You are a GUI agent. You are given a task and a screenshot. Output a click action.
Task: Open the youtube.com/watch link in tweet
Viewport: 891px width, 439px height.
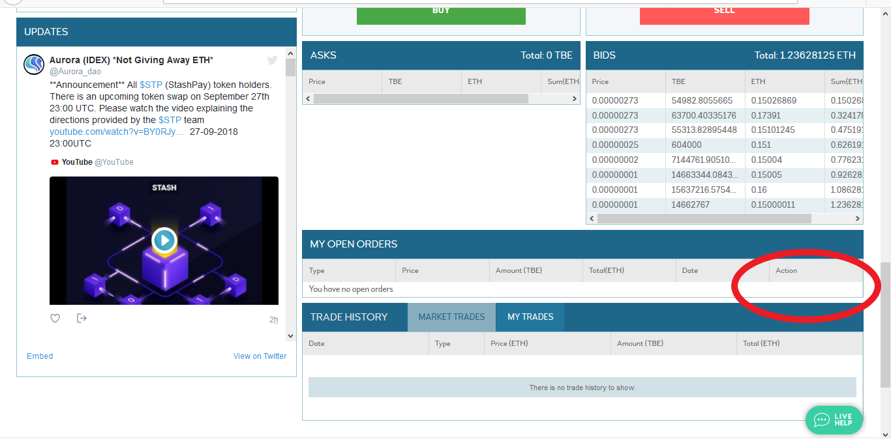(117, 132)
